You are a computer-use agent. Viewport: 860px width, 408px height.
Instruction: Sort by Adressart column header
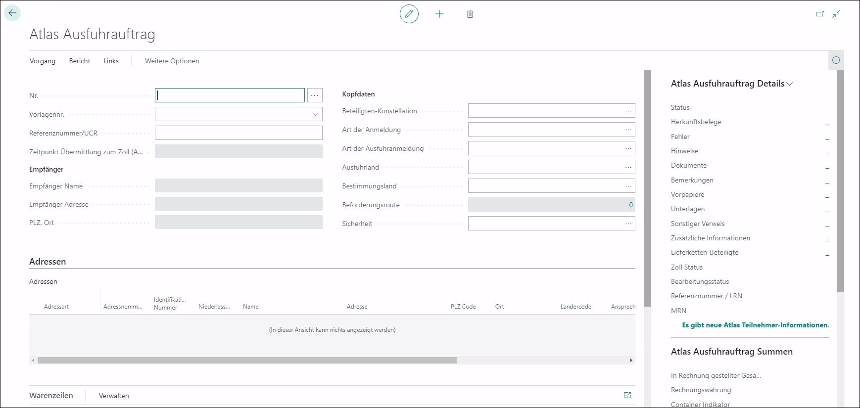[x=56, y=307]
